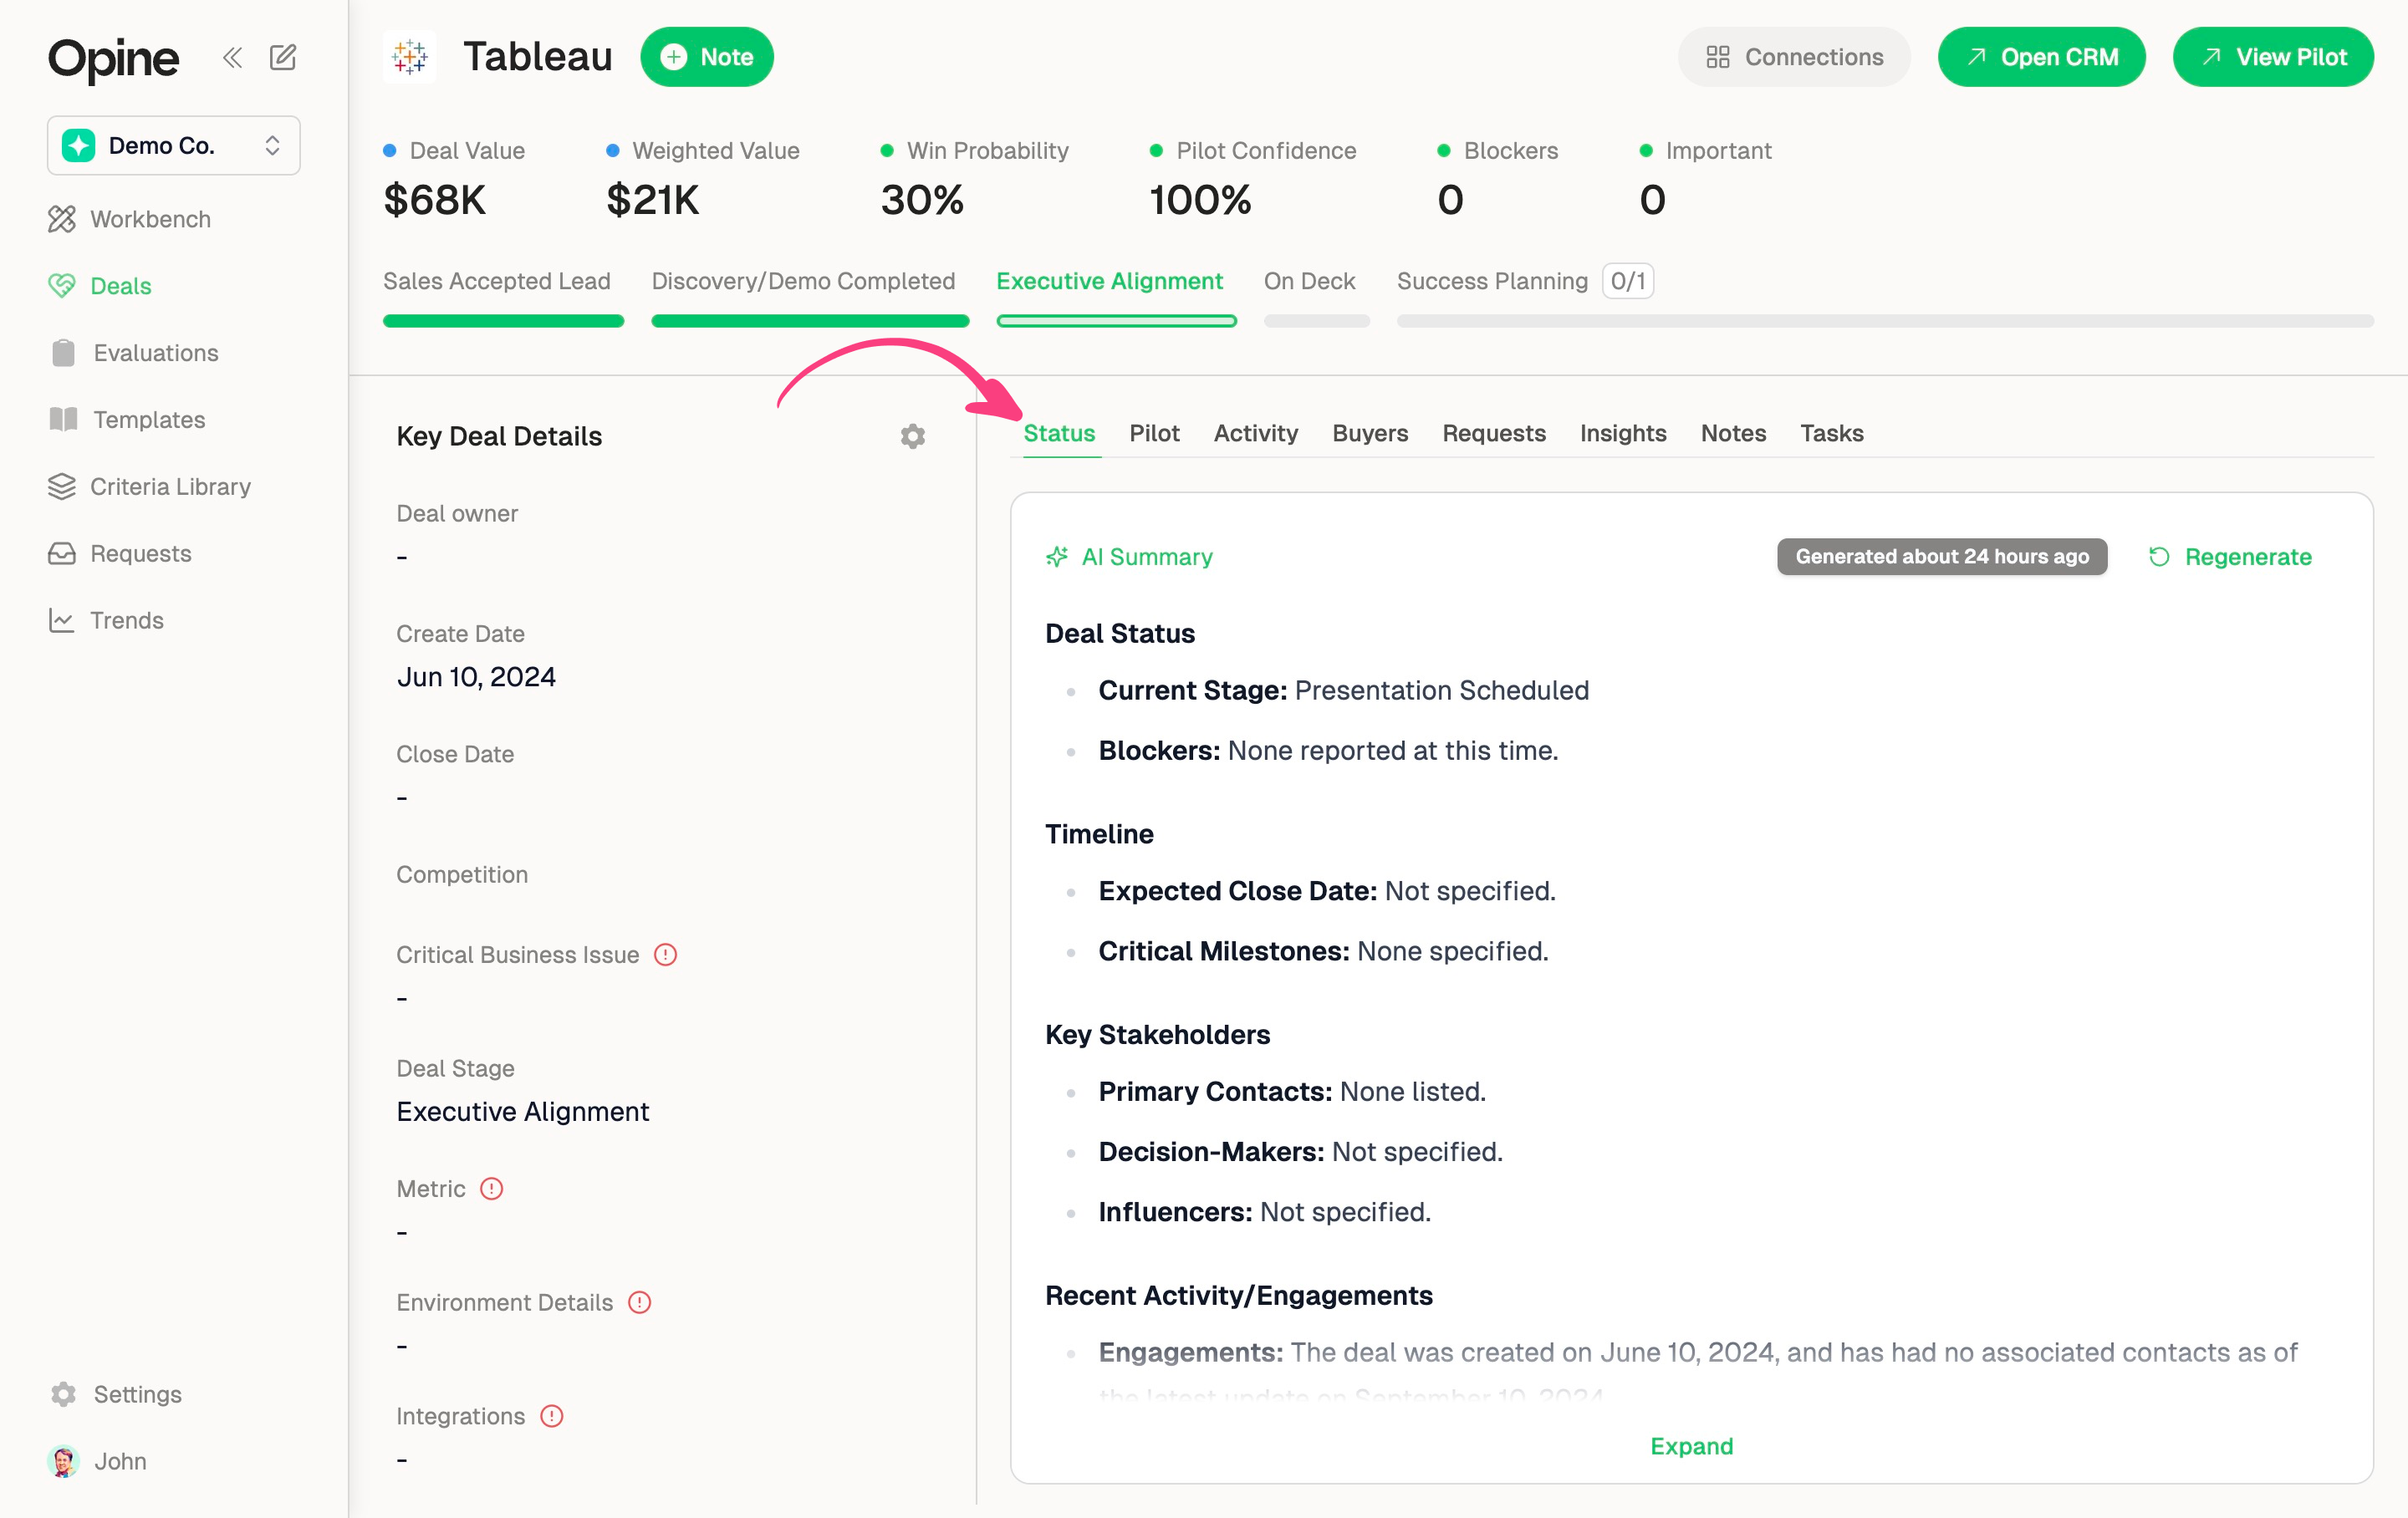Image resolution: width=2408 pixels, height=1518 pixels.
Task: Open Key Deal Details gear settings
Action: (x=912, y=436)
